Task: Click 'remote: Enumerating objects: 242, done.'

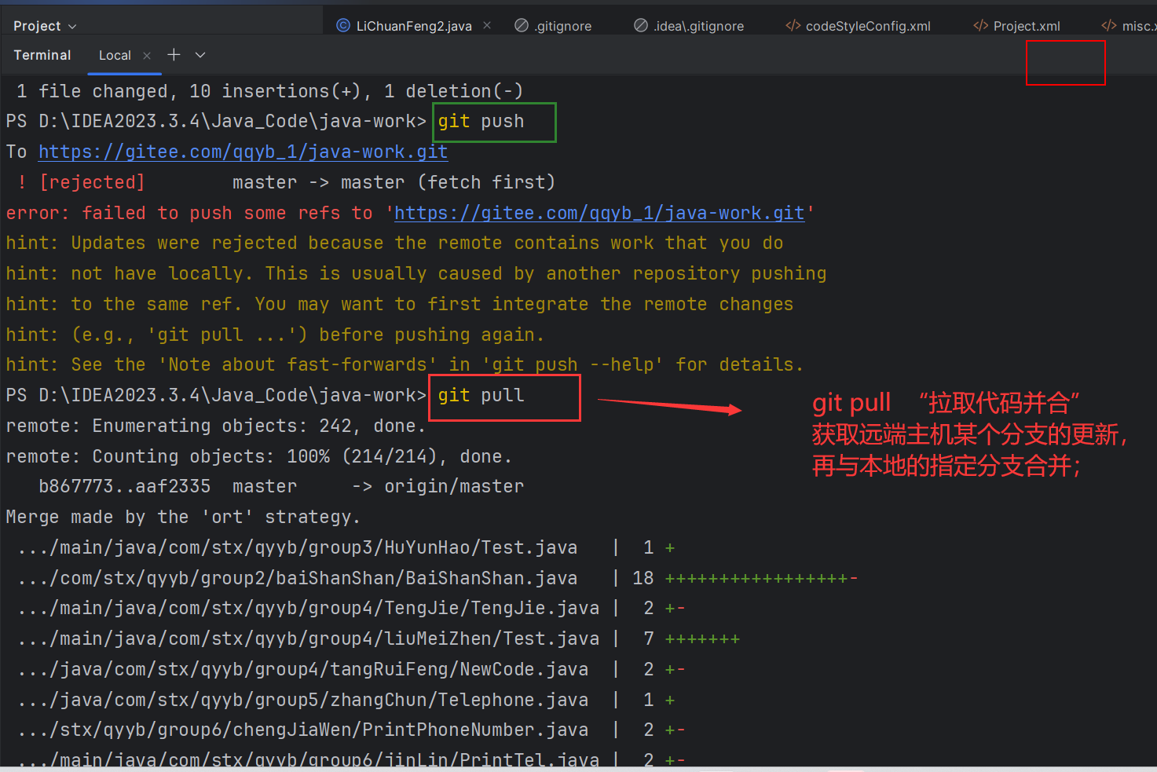Action: tap(216, 426)
